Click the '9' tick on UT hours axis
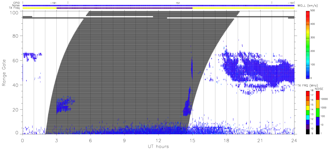This screenshot has height=152, width=331. (125, 140)
